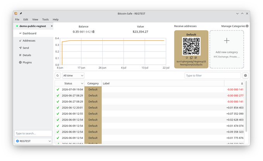Go to the Send section

33,48
